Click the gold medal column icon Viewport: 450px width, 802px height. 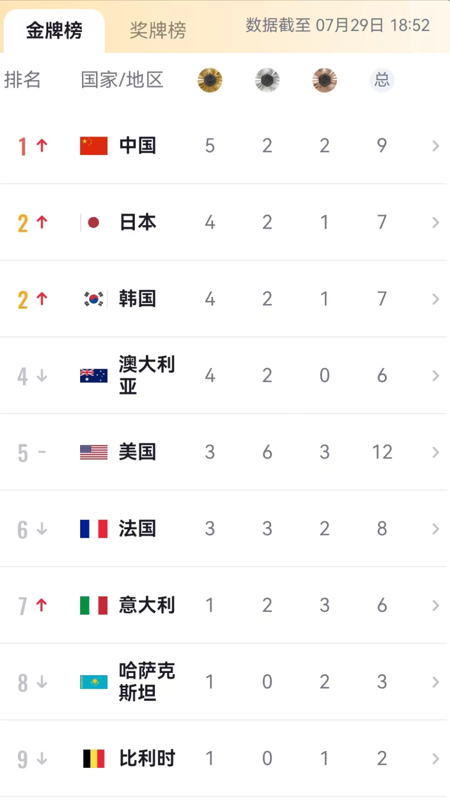pos(210,80)
